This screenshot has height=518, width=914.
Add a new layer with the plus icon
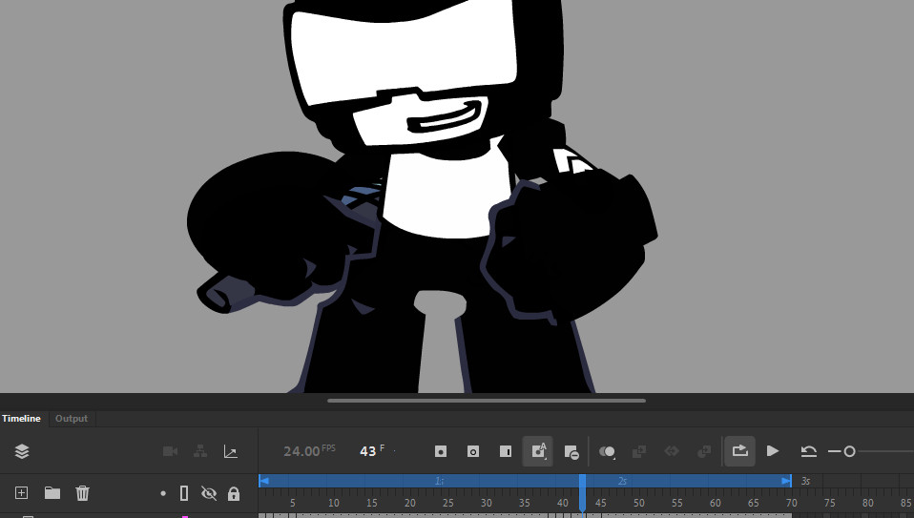click(22, 493)
